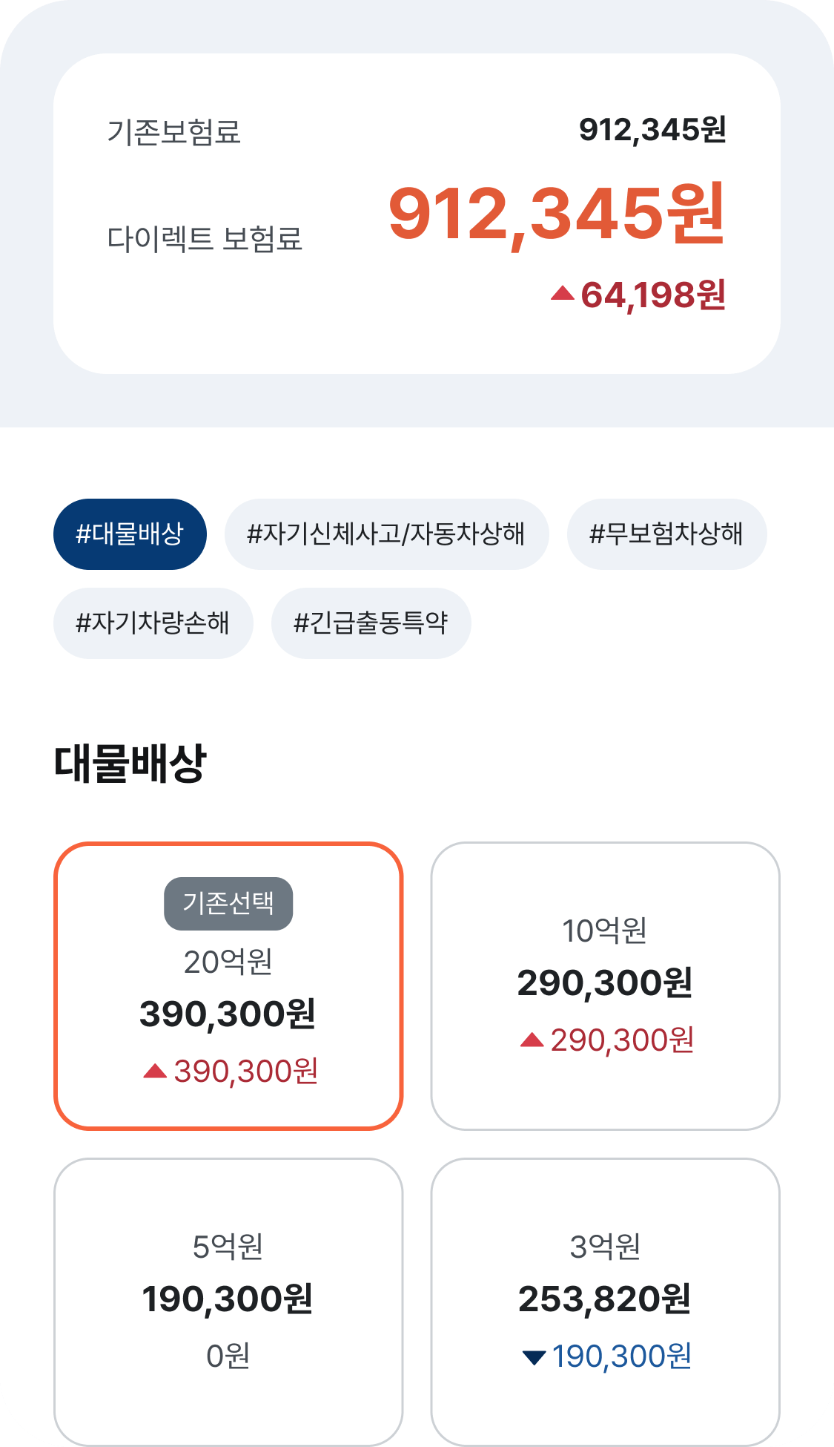The width and height of the screenshot is (834, 1447).
Task: Click the 기존선택 badge
Action: tap(228, 903)
